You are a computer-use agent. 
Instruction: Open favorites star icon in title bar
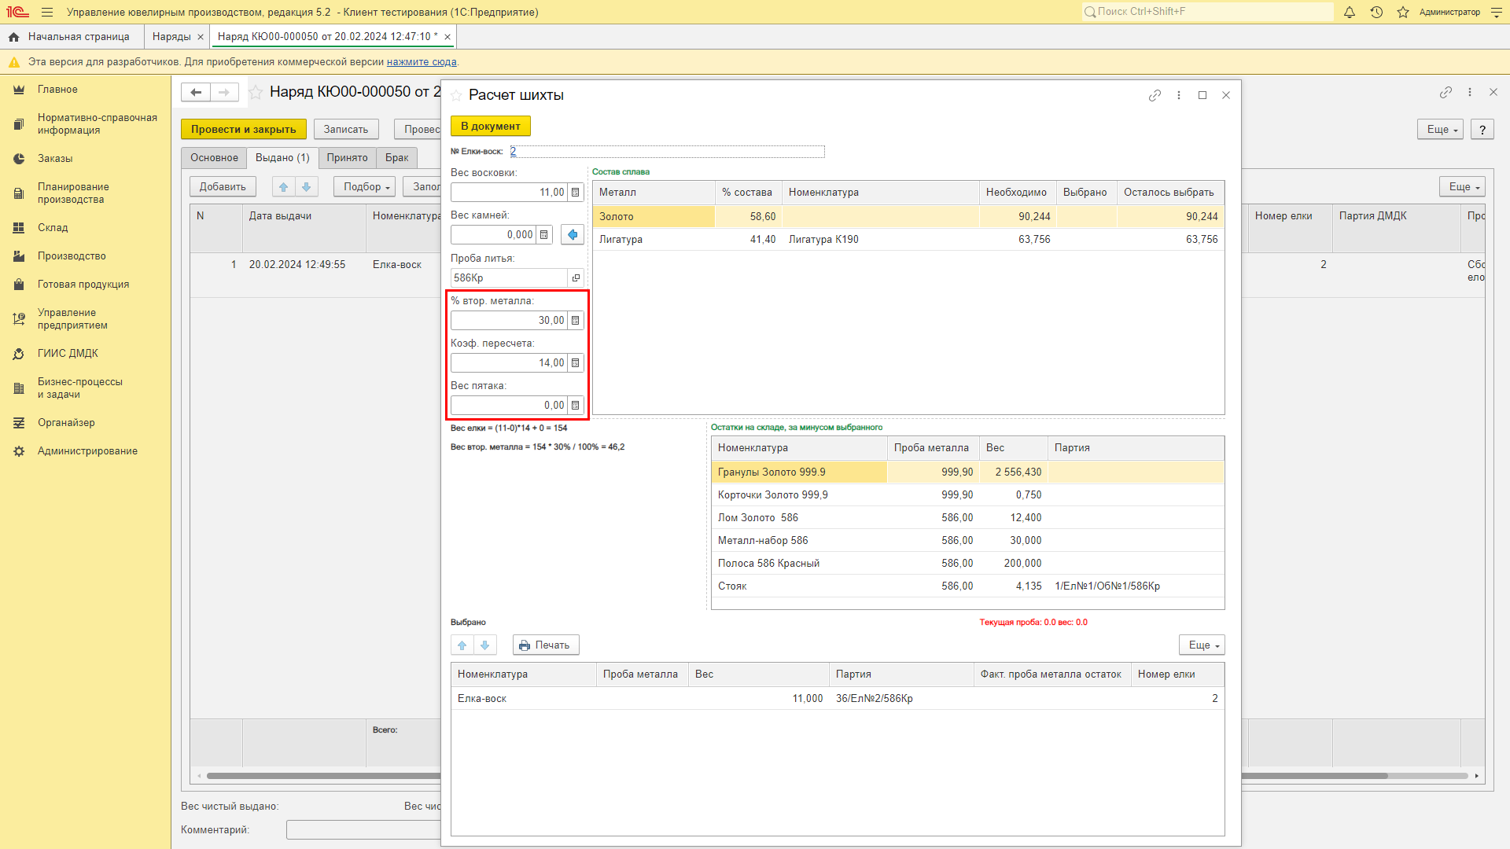point(1403,12)
